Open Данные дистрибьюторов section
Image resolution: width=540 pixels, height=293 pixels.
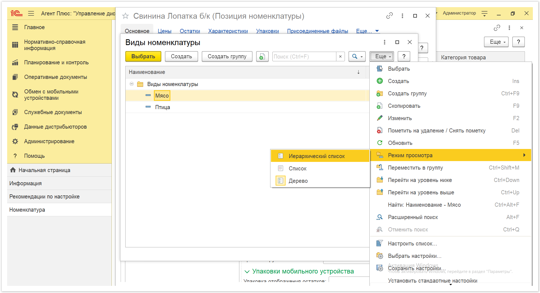(x=55, y=127)
